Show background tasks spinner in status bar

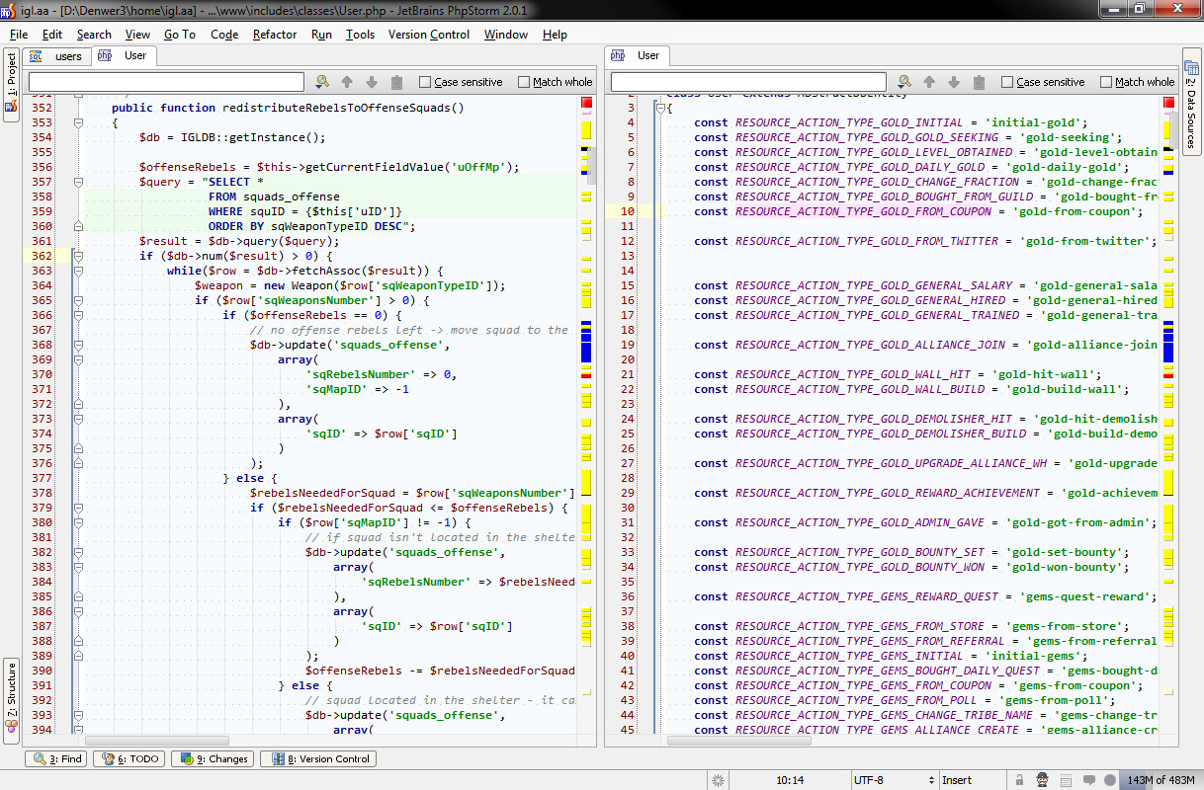point(717,780)
